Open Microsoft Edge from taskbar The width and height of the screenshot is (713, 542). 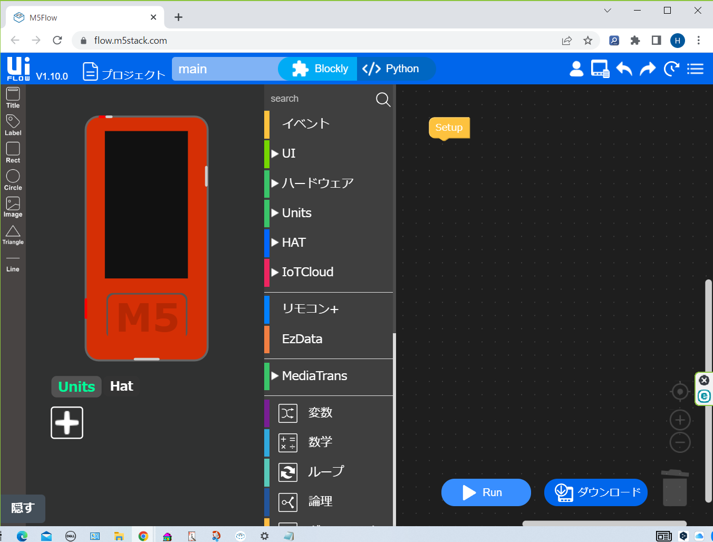22,536
